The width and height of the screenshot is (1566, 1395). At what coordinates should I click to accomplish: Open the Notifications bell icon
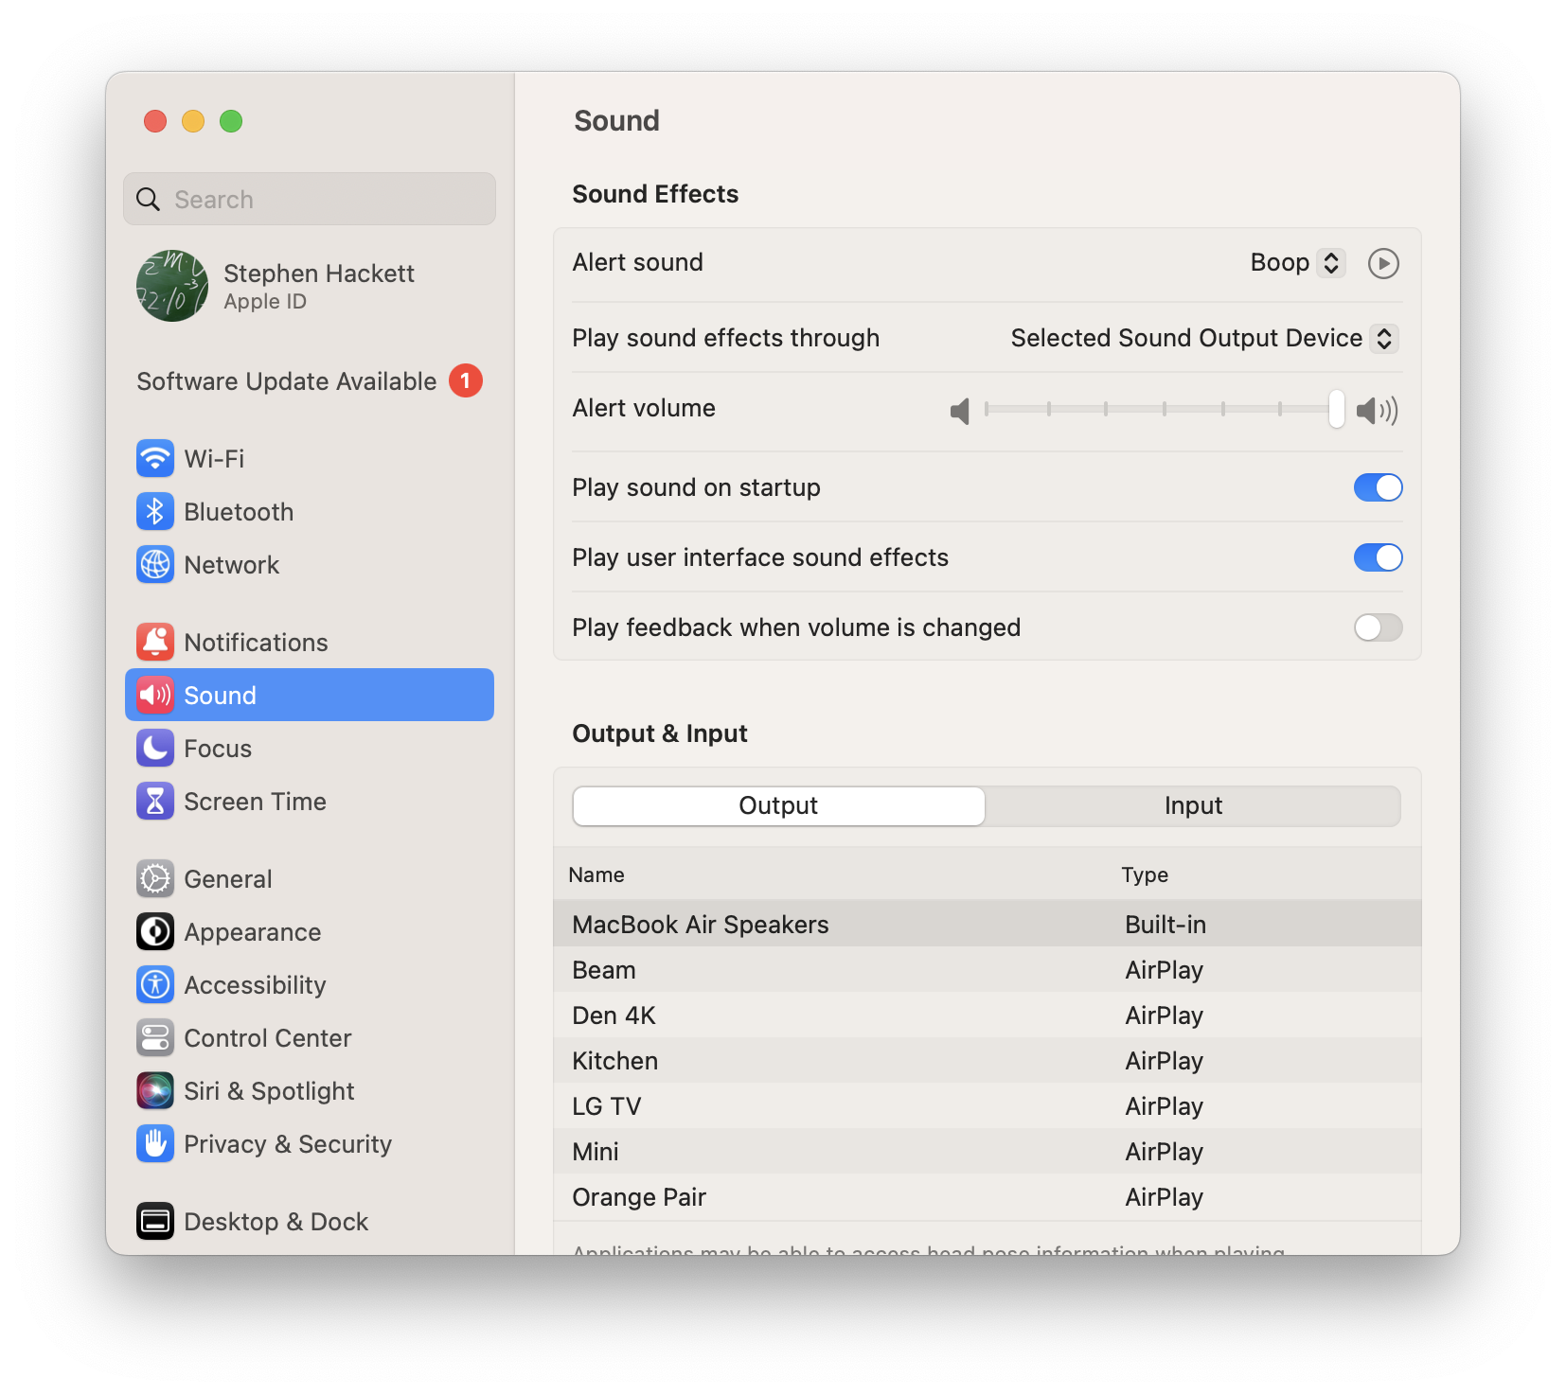[x=155, y=643]
